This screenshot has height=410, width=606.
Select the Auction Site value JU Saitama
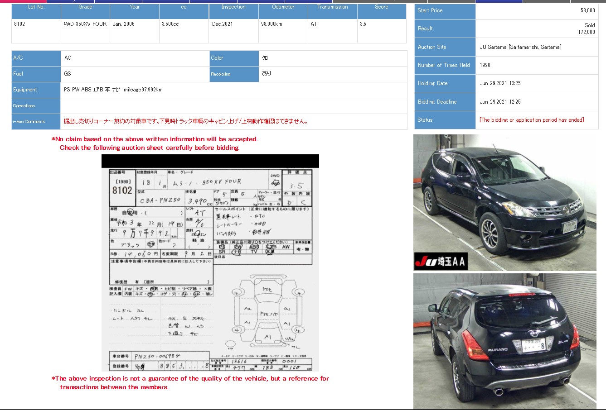(x=520, y=47)
